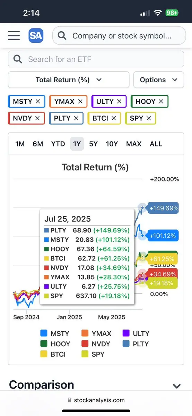192x416 pixels.
Task: Remove ULTY ticker with X
Action: point(119,101)
